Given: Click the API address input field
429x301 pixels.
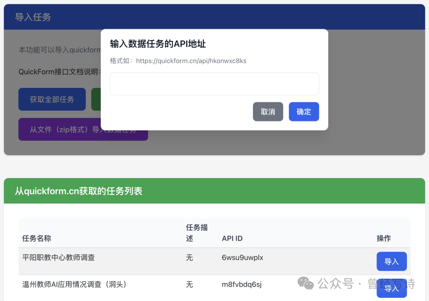Looking at the screenshot, I should (x=214, y=84).
